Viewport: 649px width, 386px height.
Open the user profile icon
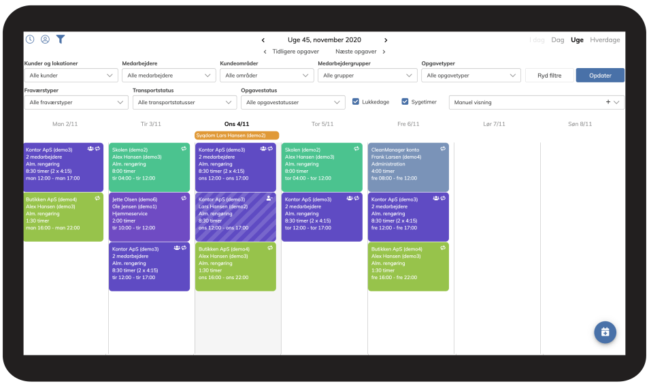coord(45,39)
